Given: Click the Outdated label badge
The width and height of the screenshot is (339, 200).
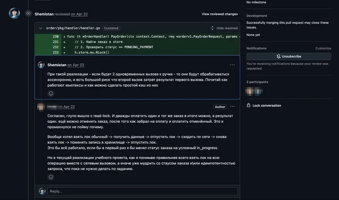Looking at the screenshot, I should pos(111,28).
